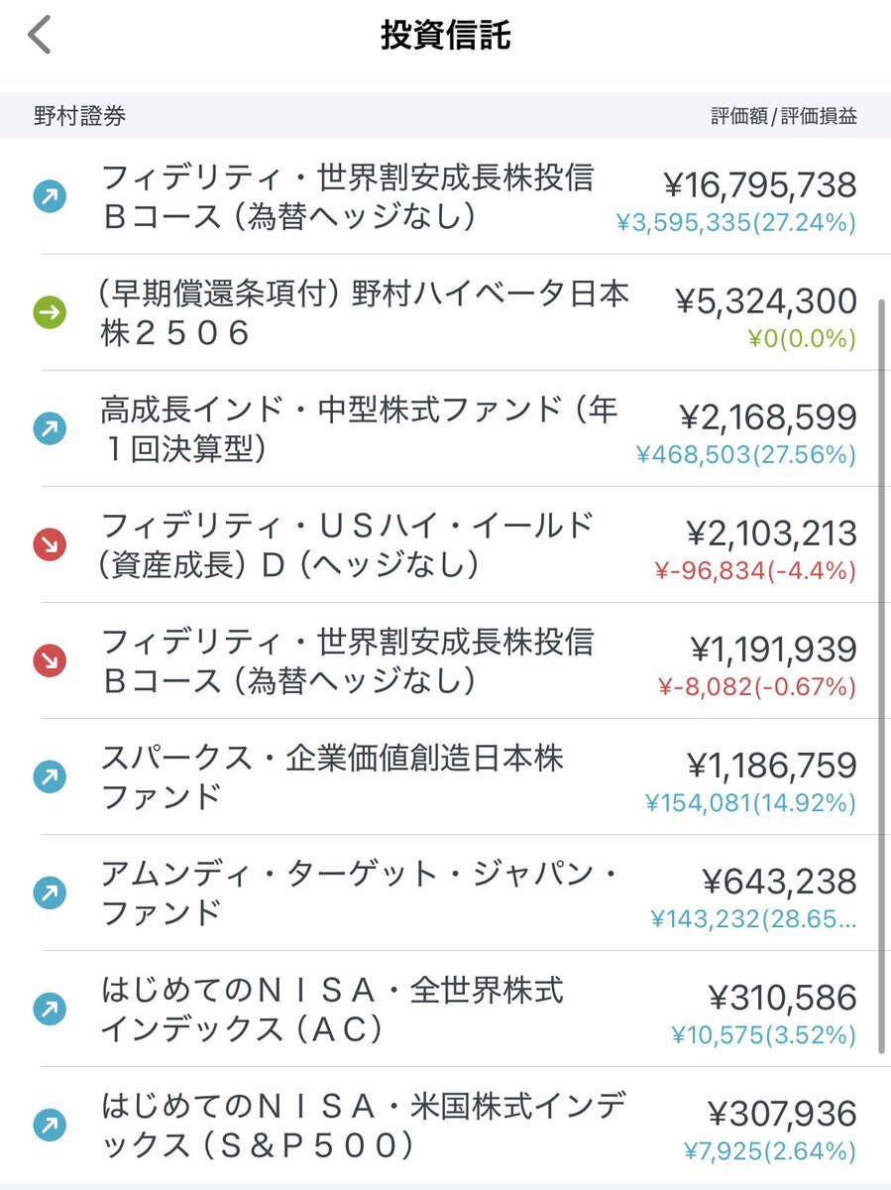The height and width of the screenshot is (1190, 891).
Task: Click blue up-arrow icon for 全世界株式インデックス
Action: pyautogui.click(x=50, y=1010)
